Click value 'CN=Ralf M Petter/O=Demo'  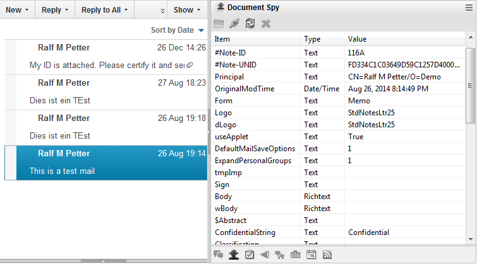coord(394,77)
